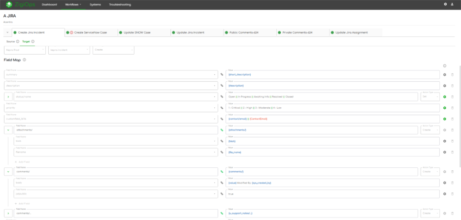Open gear settings for the {blob} row
This screenshot has width=461, height=220.
point(445,141)
